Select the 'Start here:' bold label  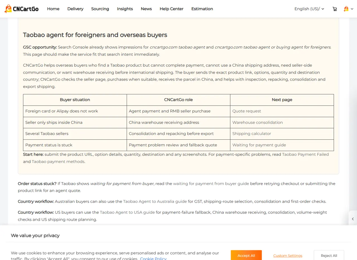[33, 154]
